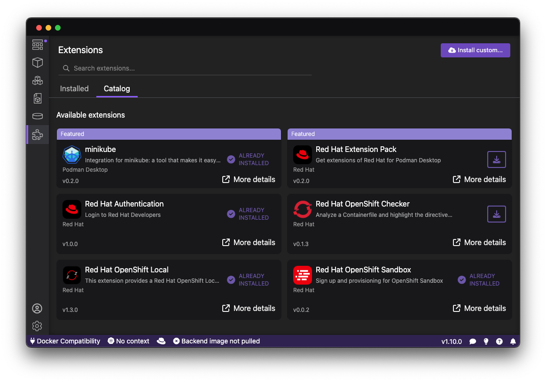Install the Red Hat Extension Pack
Screen dimensions: 546x382
496,159
